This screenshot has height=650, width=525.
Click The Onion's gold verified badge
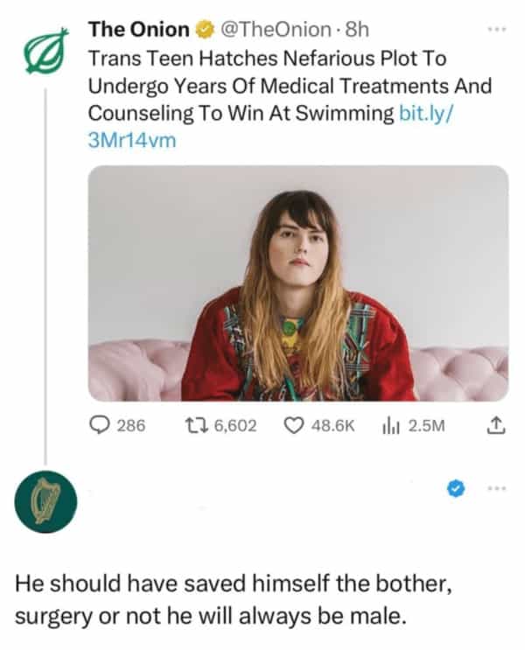[x=201, y=31]
